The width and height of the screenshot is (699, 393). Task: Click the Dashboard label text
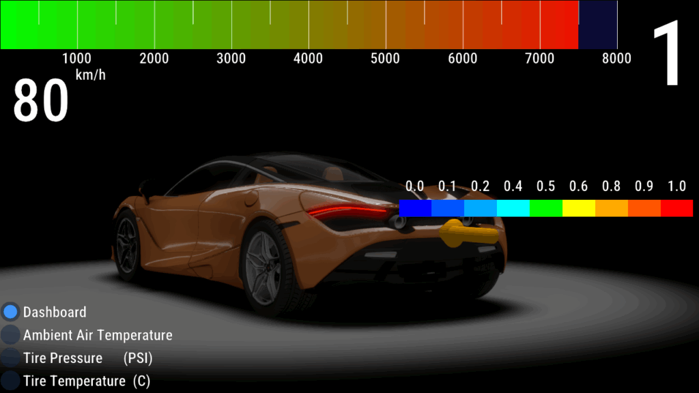pos(55,312)
